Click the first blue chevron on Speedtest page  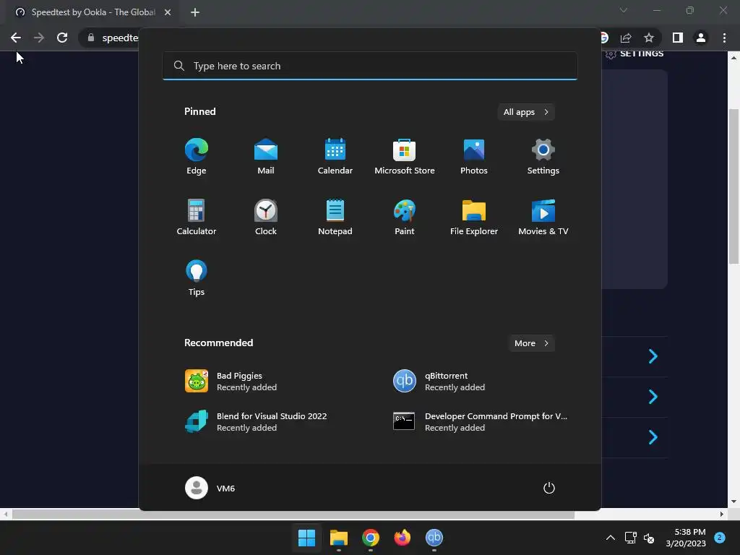tap(653, 356)
